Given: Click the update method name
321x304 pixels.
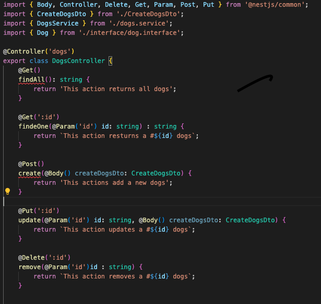Looking at the screenshot, I should point(30,220).
